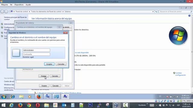Open 'Ventana principal del Panel de control'

15,18
